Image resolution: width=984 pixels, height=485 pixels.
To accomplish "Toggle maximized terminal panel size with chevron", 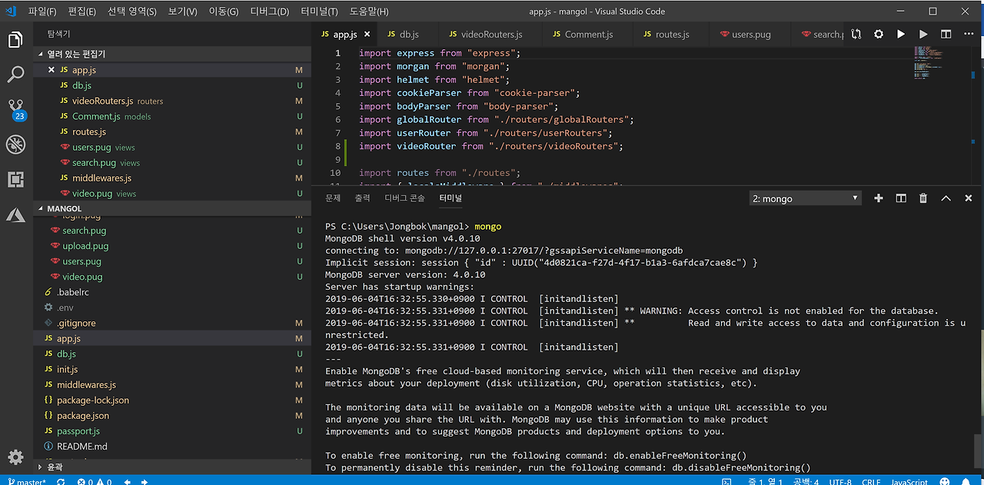I will tap(946, 198).
